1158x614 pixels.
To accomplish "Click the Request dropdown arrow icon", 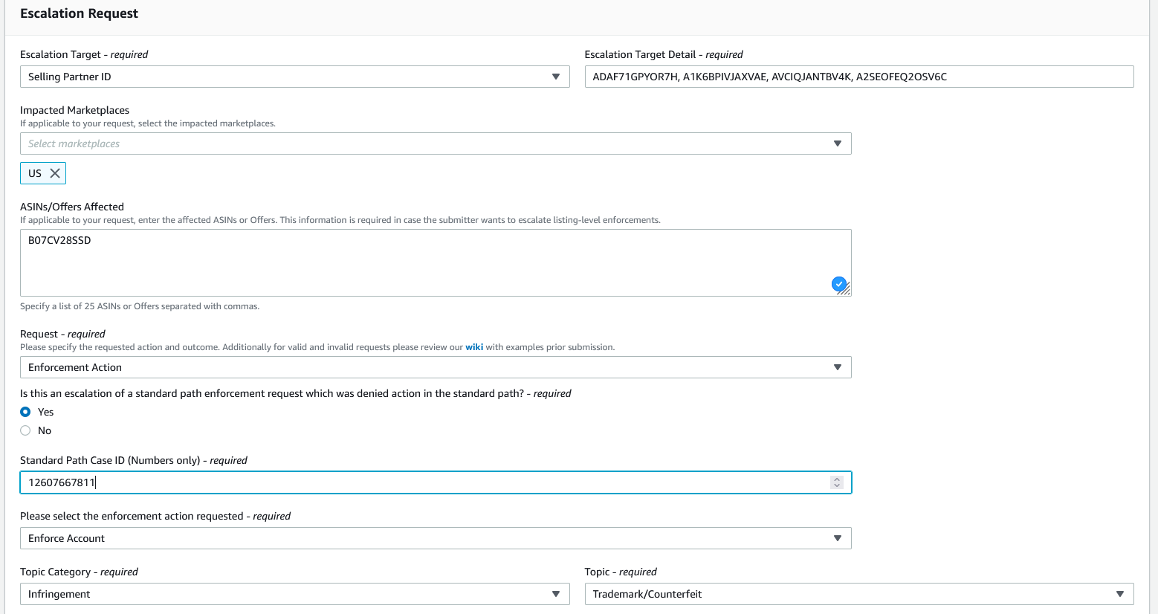I will [837, 367].
